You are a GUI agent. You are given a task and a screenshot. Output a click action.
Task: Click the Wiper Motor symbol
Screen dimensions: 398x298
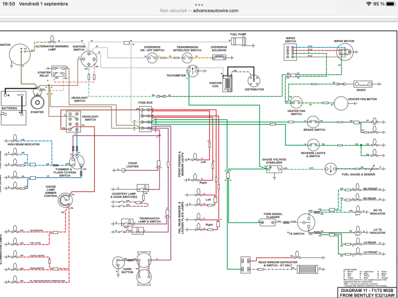[x=345, y=52]
